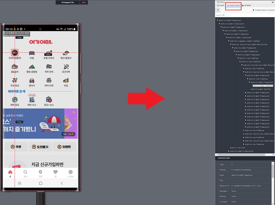Tap the 캠핑·글램핑 tent icon
The height and width of the screenshot is (205, 275).
(32, 66)
